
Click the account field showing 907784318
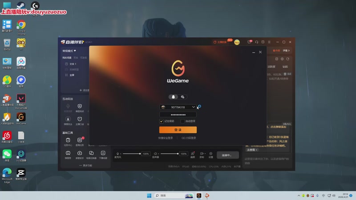[x=178, y=107]
